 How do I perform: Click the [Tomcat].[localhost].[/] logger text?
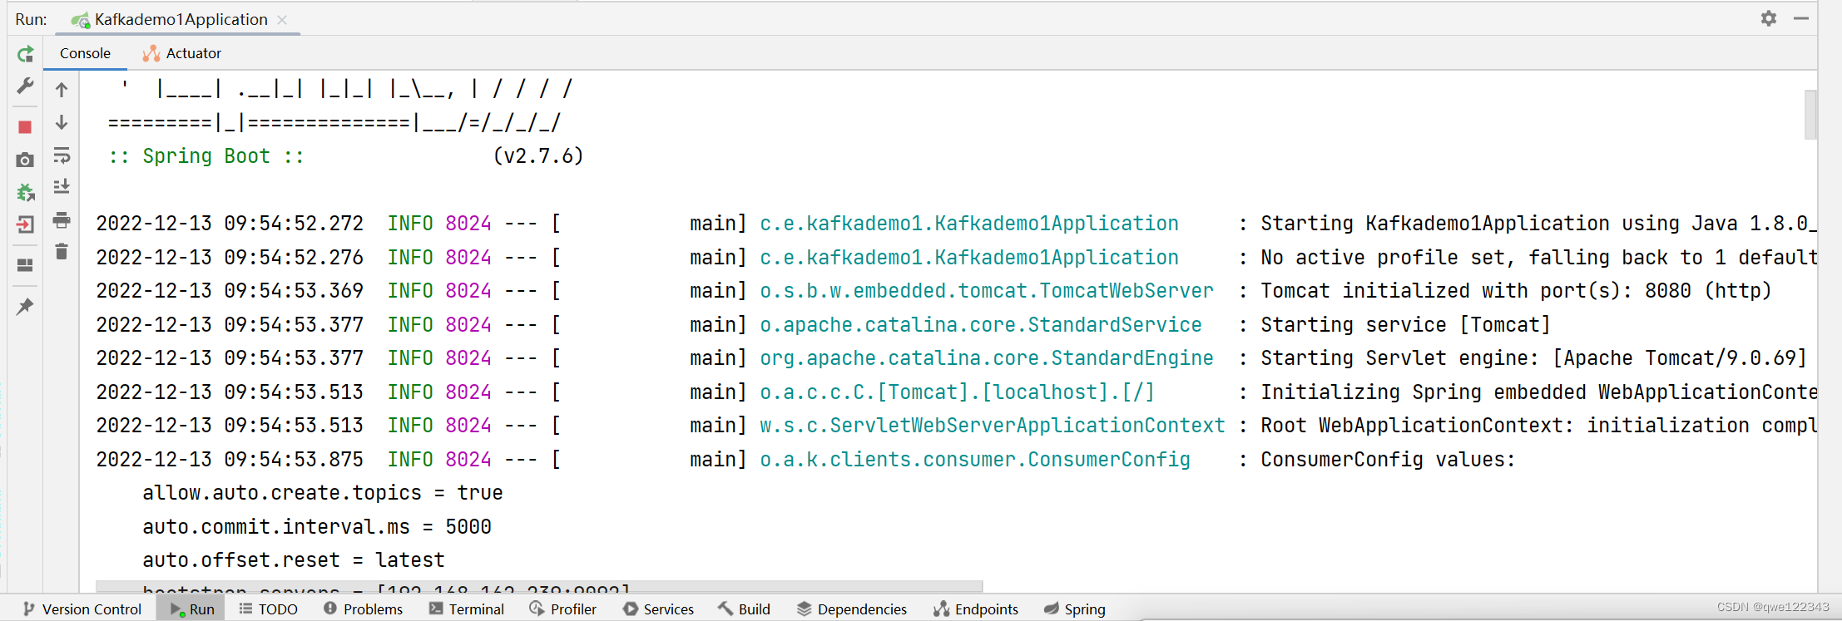958,392
